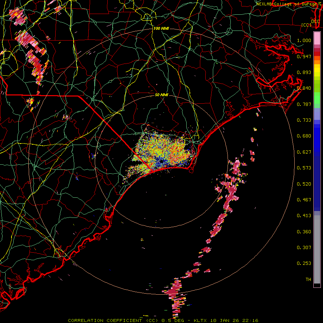Click the 0.893 color scale value
Screen dimensions: 323x323
pyautogui.click(x=304, y=72)
